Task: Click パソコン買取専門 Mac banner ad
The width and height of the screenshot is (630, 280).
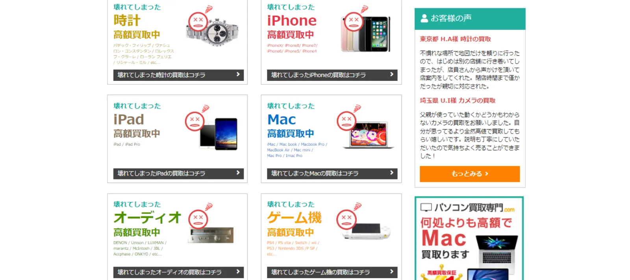Action: [x=469, y=238]
